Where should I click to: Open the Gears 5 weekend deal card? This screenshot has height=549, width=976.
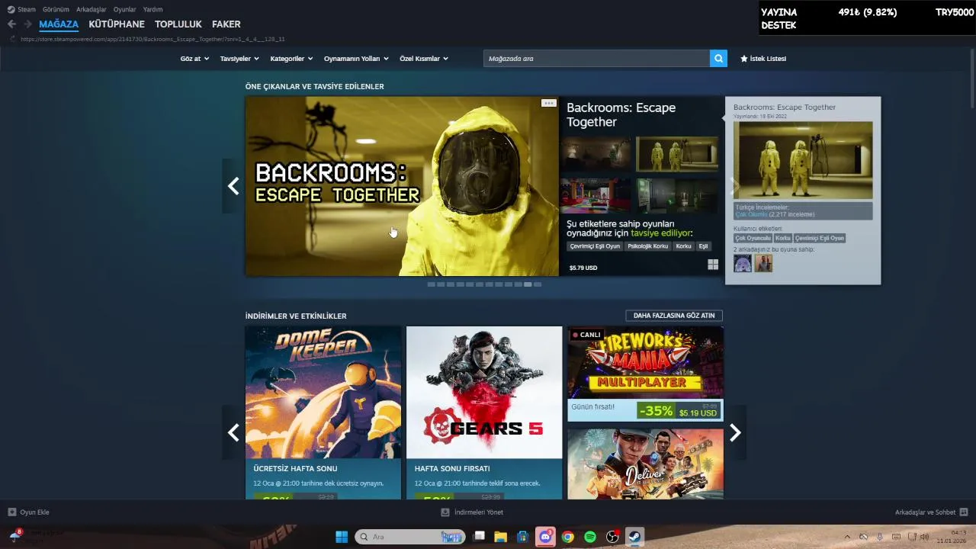click(484, 413)
